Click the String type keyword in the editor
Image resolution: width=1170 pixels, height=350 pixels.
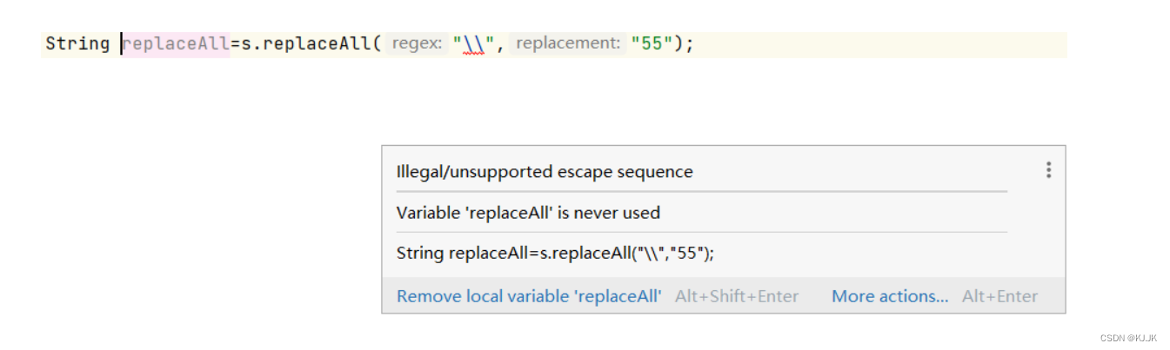77,43
